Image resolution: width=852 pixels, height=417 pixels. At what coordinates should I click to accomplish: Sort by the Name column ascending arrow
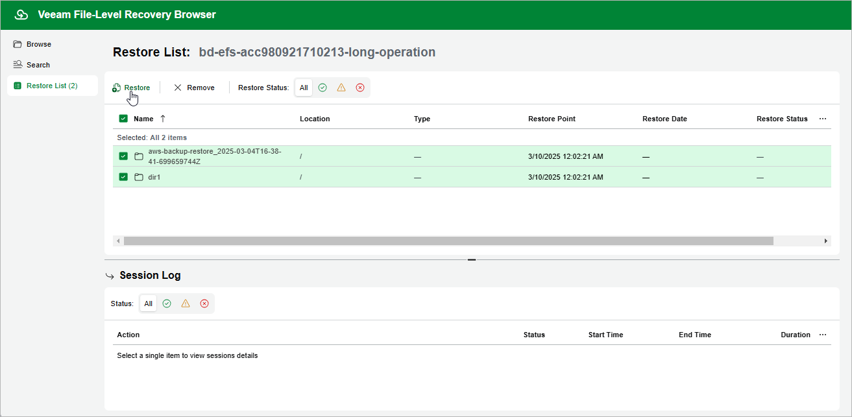tap(162, 119)
